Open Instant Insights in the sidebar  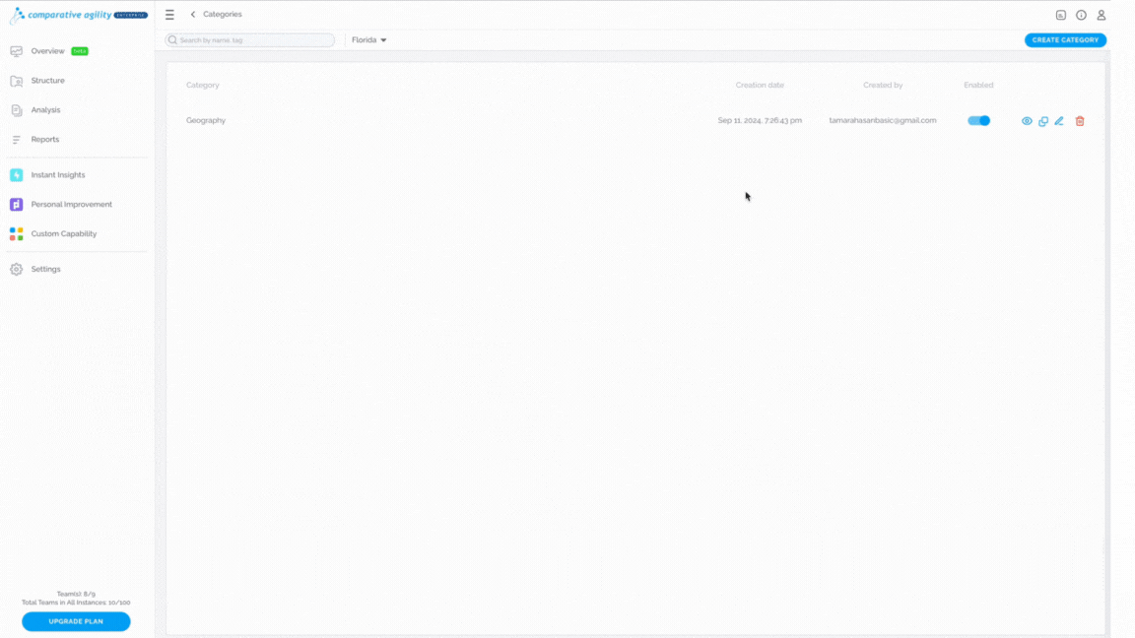[x=58, y=175]
